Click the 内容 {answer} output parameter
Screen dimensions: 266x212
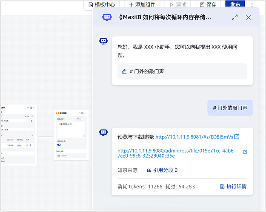click(71, 155)
